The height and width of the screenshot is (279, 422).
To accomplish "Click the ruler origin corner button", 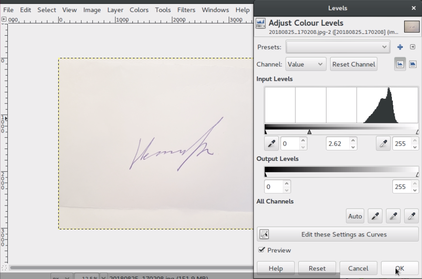I will [4, 19].
